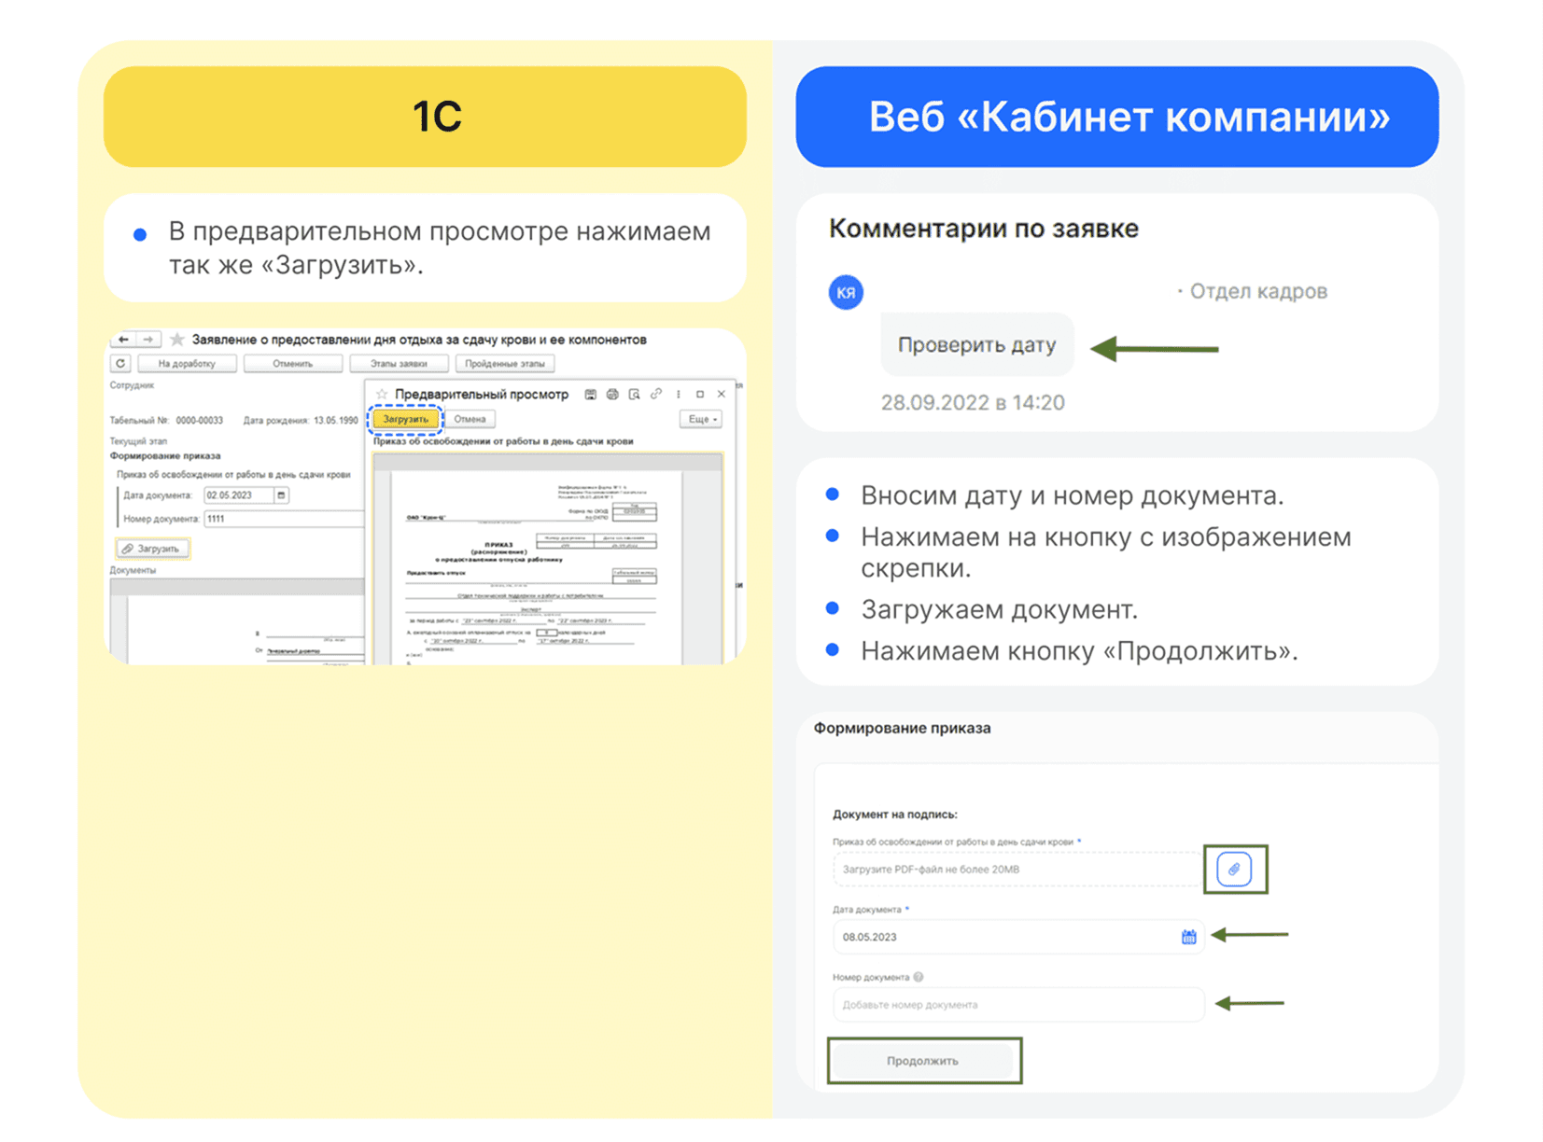Viewport: 1543px width, 1142px height.
Task: Click the 'Проверить дату' comment bubble
Action: click(x=976, y=345)
